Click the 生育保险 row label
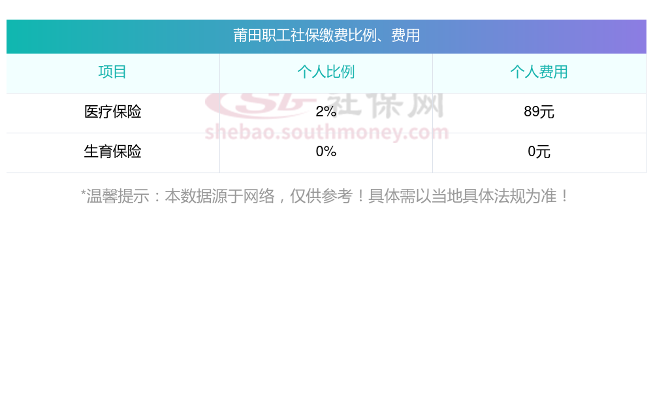The height and width of the screenshot is (400, 653). (112, 152)
